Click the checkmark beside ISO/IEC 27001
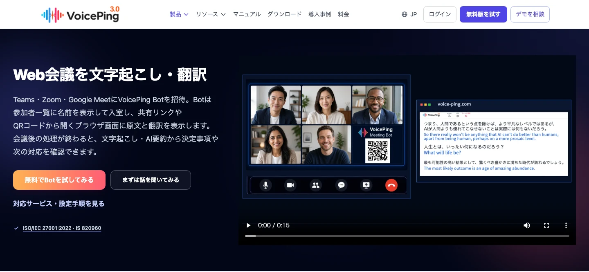 [16, 228]
